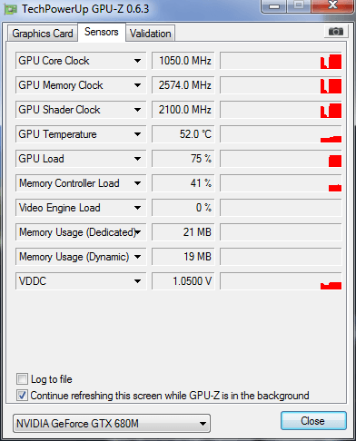The width and height of the screenshot is (356, 441).
Task: Open the VDDC sensor dropdown
Action: pos(137,281)
